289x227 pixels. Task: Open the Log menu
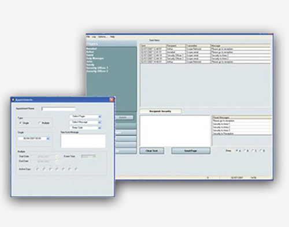tap(94, 36)
